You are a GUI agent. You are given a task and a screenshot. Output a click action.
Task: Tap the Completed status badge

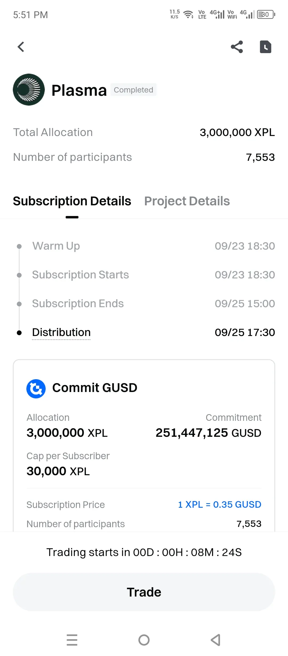(134, 90)
